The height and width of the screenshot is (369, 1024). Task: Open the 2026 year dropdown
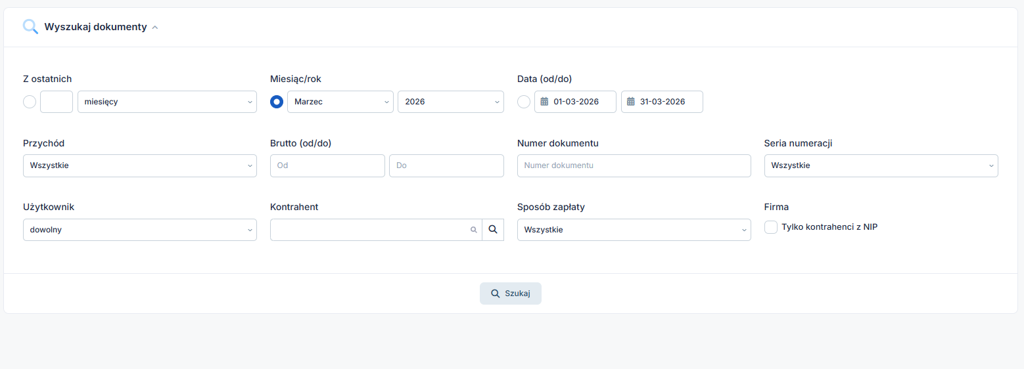coord(450,102)
